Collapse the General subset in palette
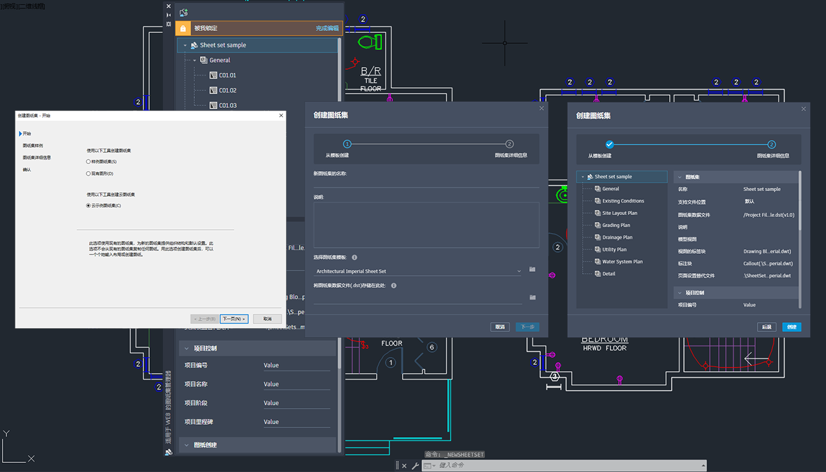 click(x=194, y=60)
